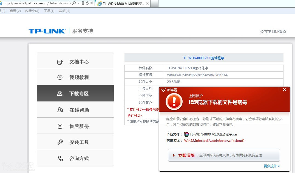The width and height of the screenshot is (295, 173).
Task: Click the 上传日期 row label
Action: pyautogui.click(x=145, y=88)
